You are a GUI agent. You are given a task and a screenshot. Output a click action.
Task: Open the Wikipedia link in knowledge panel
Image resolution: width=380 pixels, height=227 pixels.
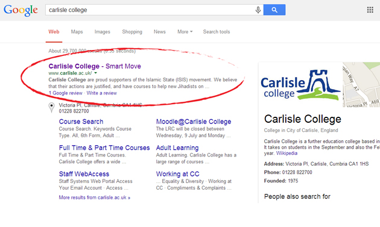[287, 153]
